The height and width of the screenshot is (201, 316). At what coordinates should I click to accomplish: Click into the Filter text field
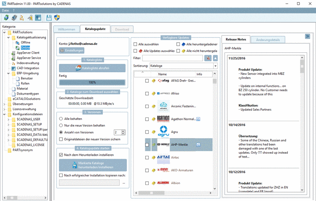[172, 58]
